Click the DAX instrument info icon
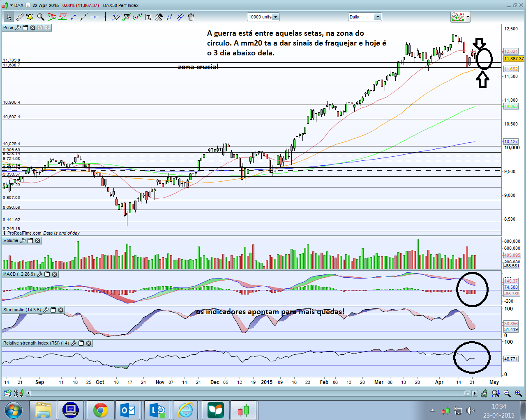526x420 pixels. [x=28, y=5]
